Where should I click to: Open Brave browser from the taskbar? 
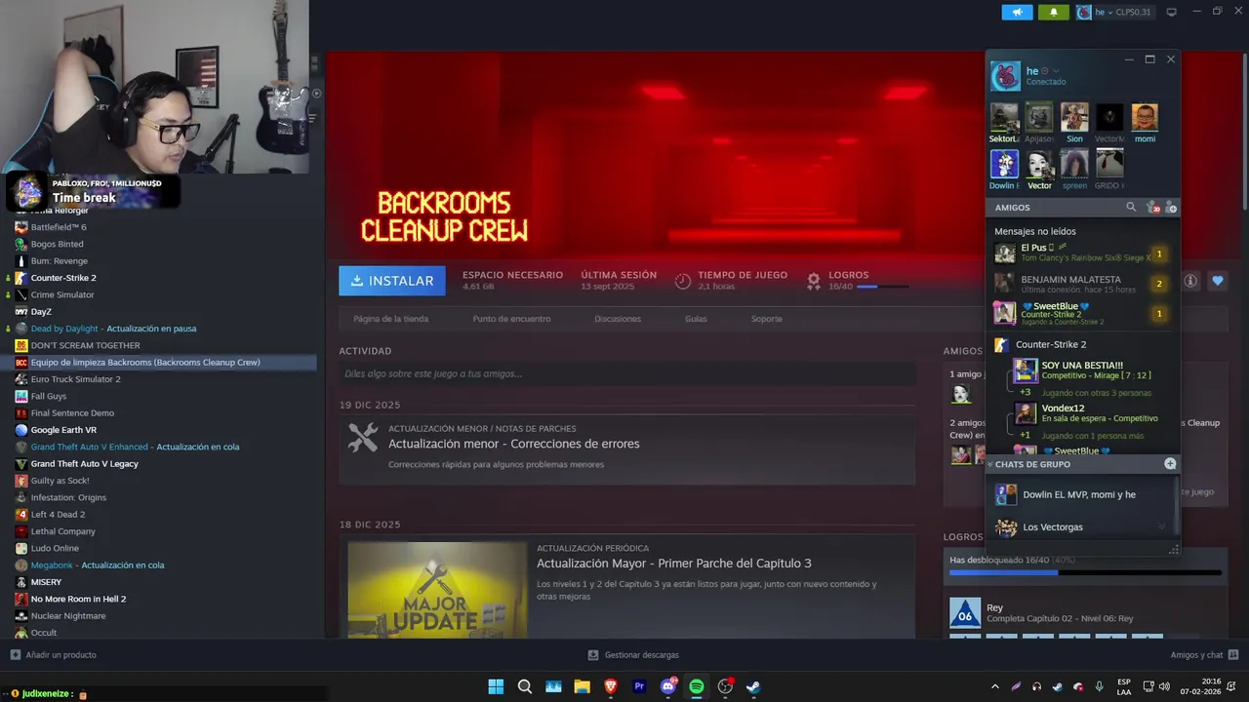[x=611, y=686]
